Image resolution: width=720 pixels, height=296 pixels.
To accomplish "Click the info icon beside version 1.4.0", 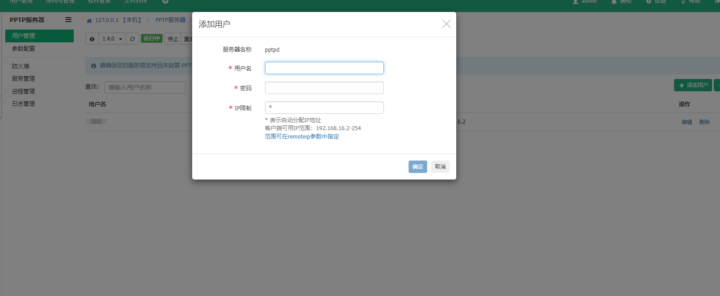I will (92, 39).
